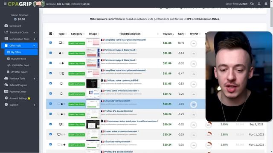This screenshot has width=273, height=153.
Task: Uncheck the Prenez votre iPhone maintenant row
Action: (x=50, y=93)
